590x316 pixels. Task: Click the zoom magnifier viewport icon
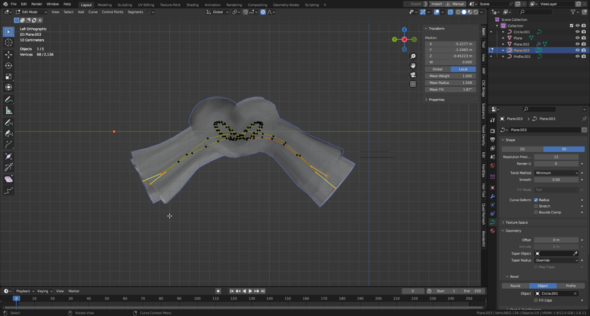click(413, 57)
